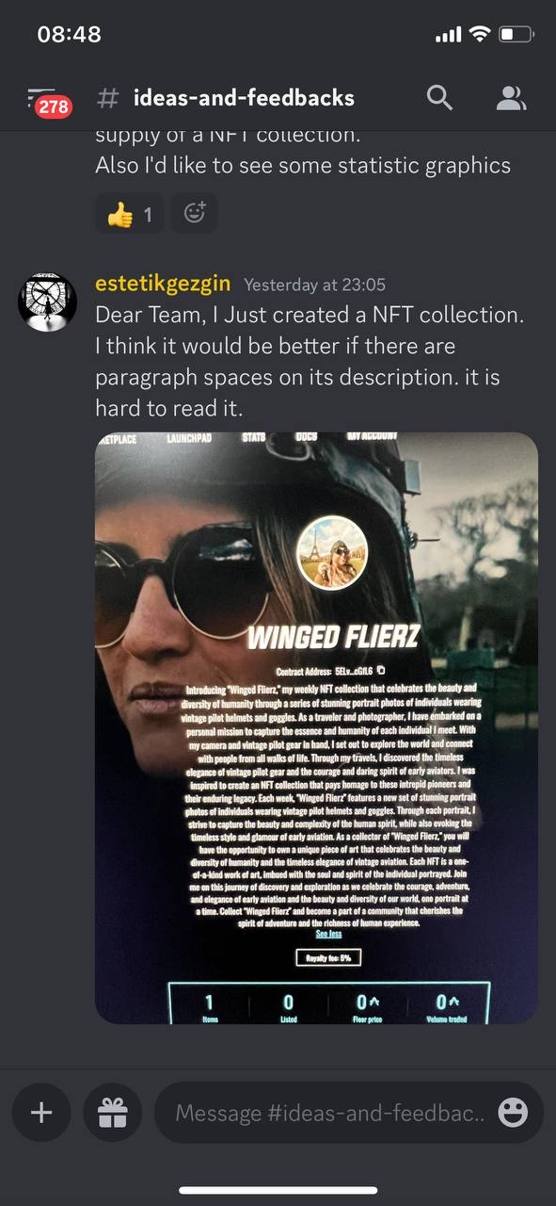556x1206 pixels.
Task: Select the STATS tab in the screenshot
Action: pyautogui.click(x=253, y=437)
